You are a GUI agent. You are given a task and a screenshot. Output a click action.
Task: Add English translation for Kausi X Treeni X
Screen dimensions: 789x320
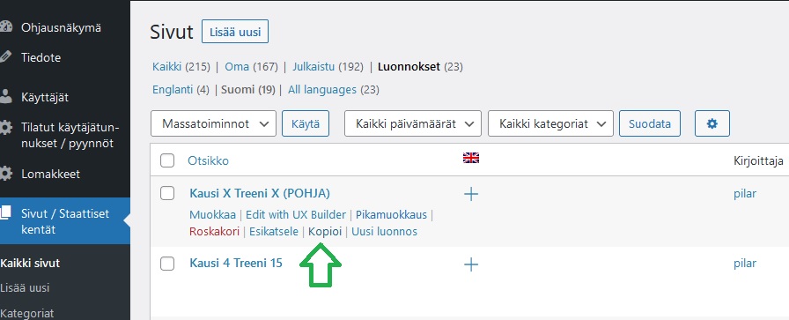point(471,194)
